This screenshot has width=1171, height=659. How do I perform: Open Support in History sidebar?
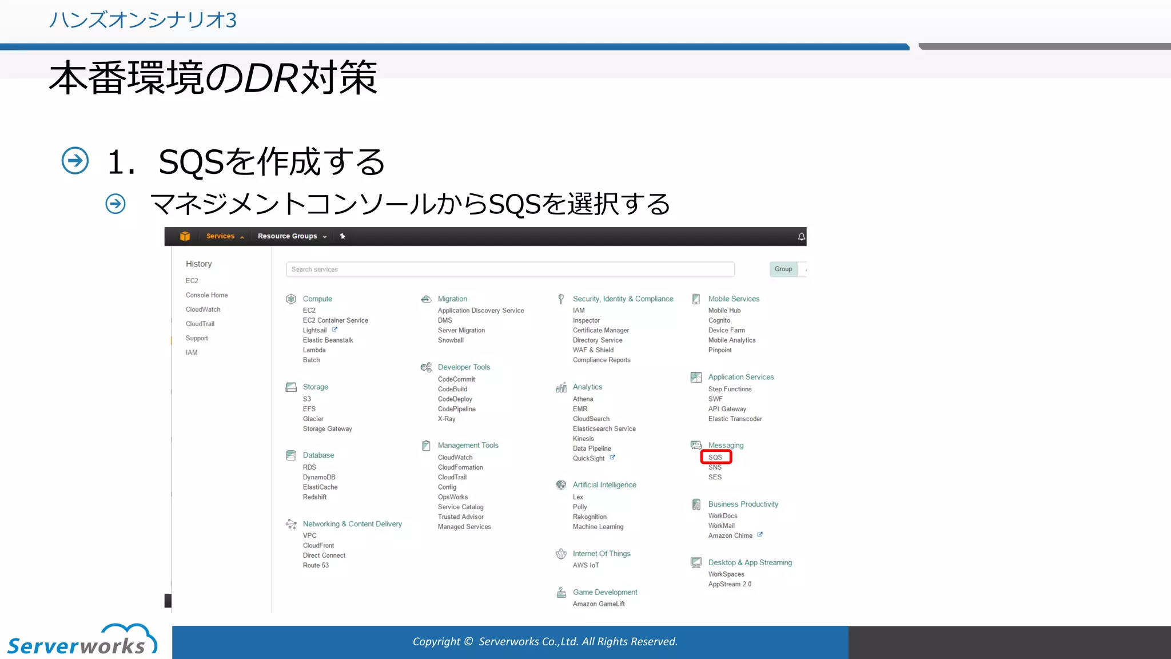196,339
